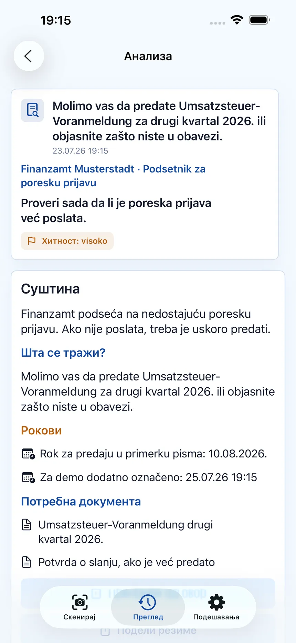
Task: Tap the Подели резиме share button
Action: coord(148,631)
